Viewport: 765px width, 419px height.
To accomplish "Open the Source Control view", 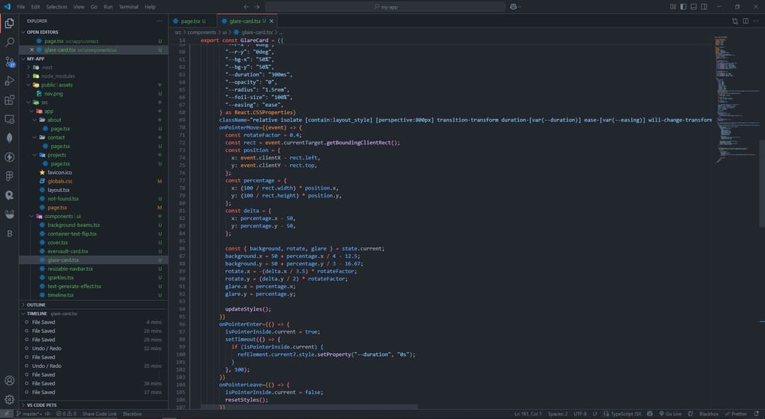I will (x=9, y=62).
